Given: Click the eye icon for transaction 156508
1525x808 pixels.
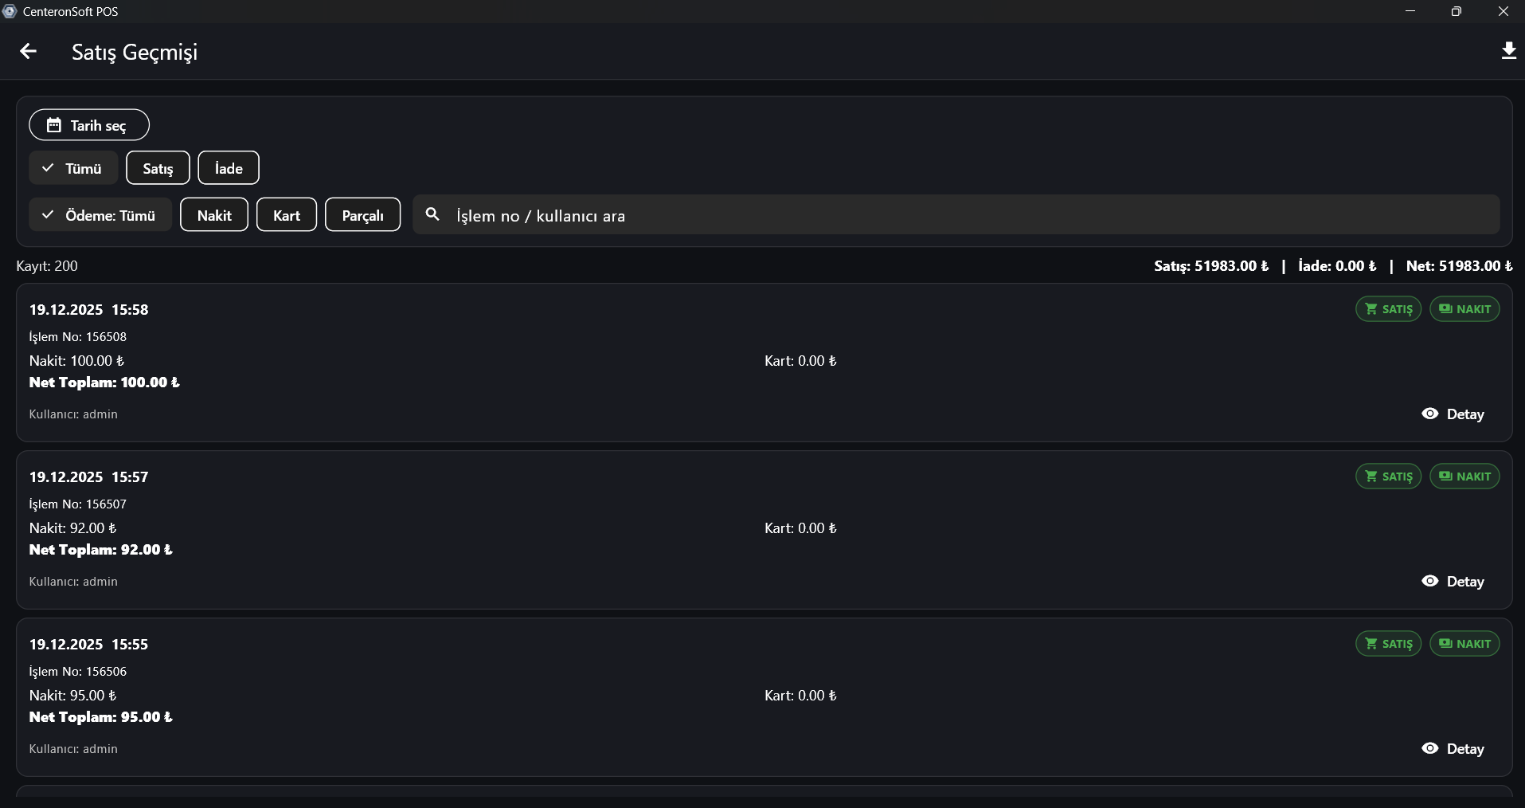Looking at the screenshot, I should (1430, 414).
